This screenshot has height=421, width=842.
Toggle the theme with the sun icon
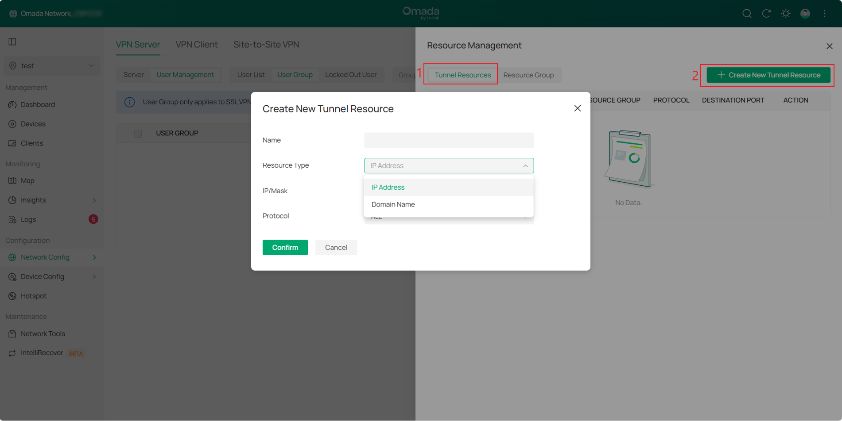[786, 13]
